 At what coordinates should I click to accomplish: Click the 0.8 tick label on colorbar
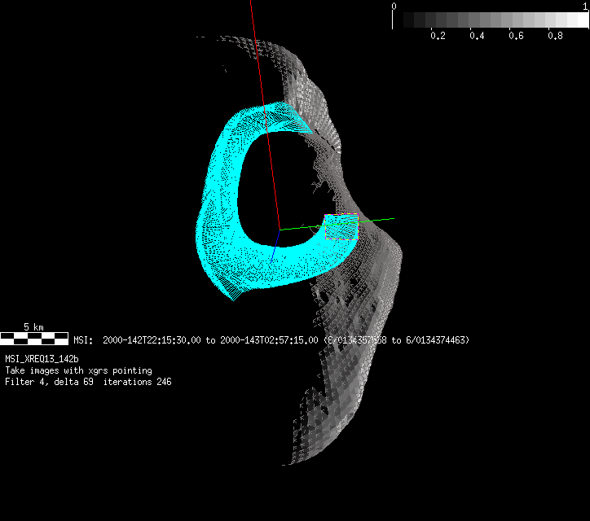tap(555, 37)
